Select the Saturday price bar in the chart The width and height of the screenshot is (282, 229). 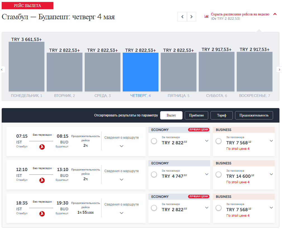pyautogui.click(x=217, y=72)
